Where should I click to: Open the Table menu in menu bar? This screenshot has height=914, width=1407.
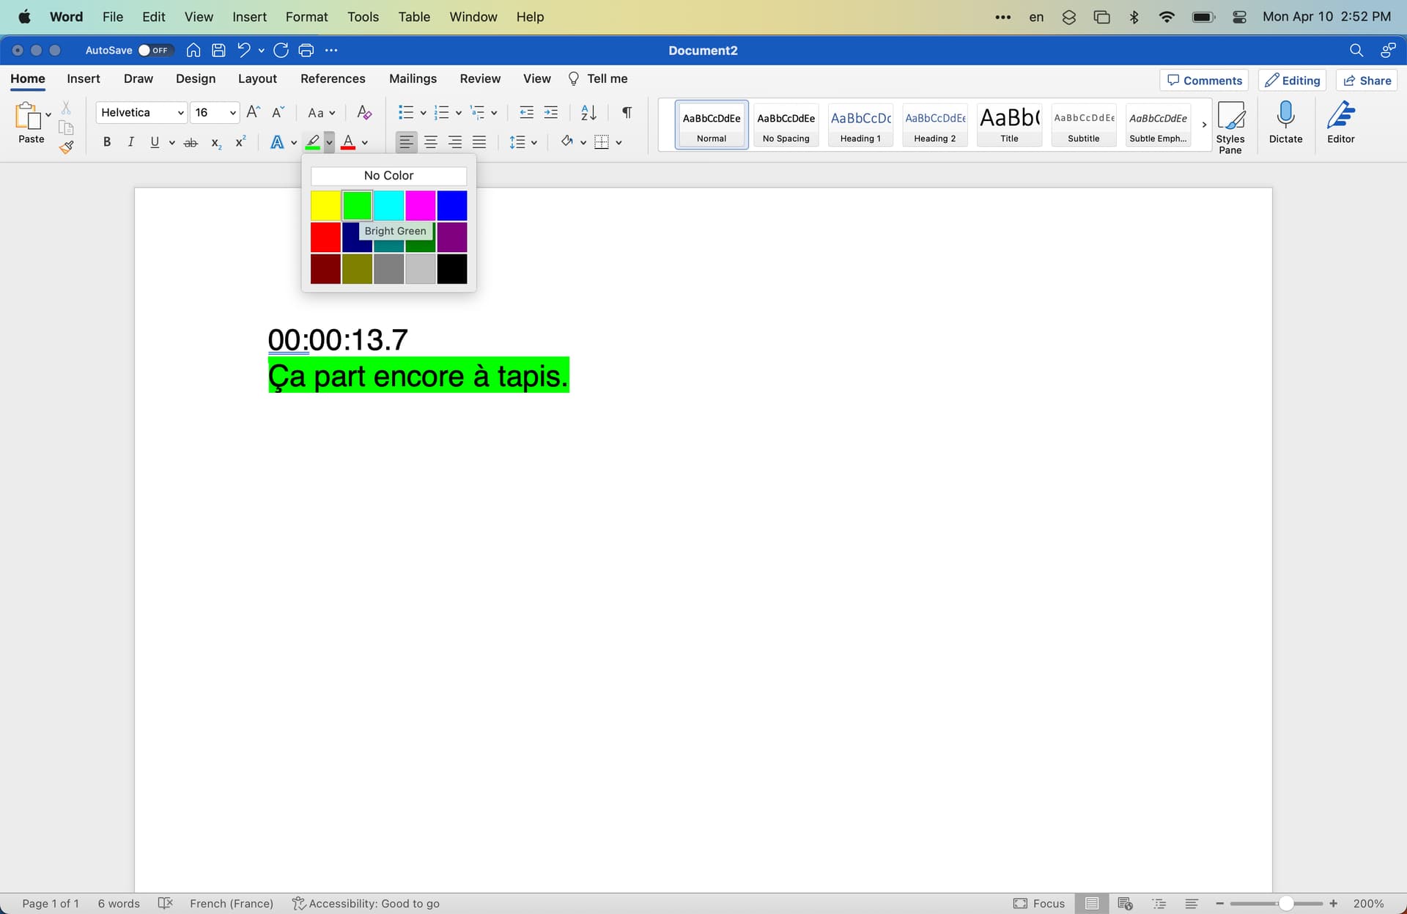tap(414, 17)
